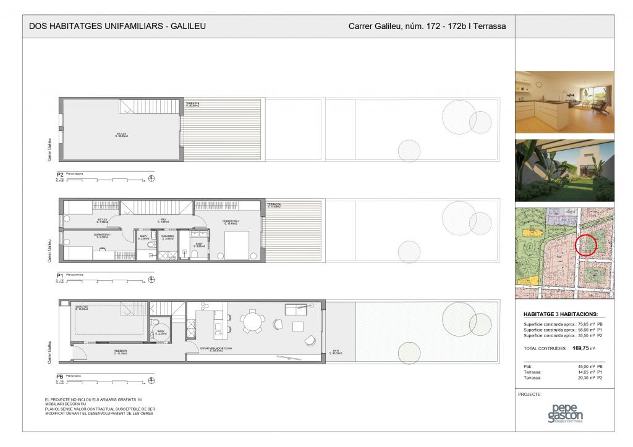
Task: Click the Rebedor entrance hall label
Action: pyautogui.click(x=120, y=352)
